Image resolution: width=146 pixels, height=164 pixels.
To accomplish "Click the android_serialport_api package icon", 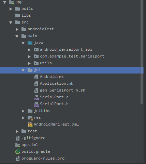I will [36, 50].
